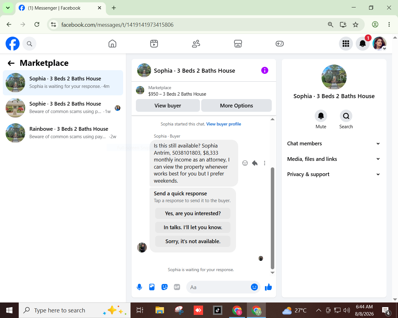View site information icon in address bar
Image resolution: width=398 pixels, height=318 pixels.
[x=53, y=25]
